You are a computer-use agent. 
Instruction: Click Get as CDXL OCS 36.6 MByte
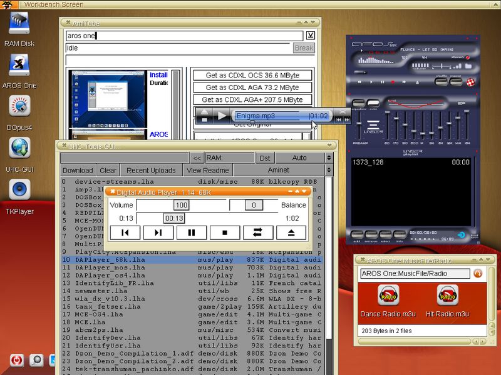(252, 75)
